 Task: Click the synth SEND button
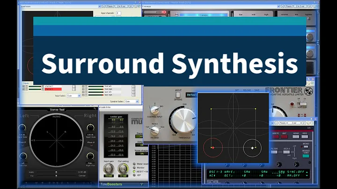click(296, 137)
